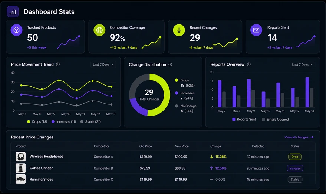Image resolution: width=326 pixels, height=194 pixels.
Task: Click the 92% coverage value
Action: click(x=117, y=38)
